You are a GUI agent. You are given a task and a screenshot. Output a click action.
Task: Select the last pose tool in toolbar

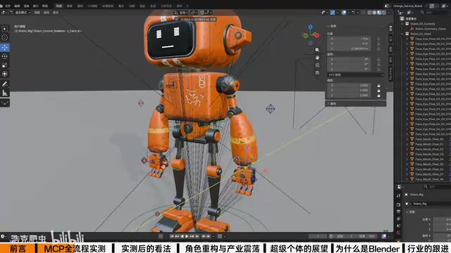coord(5,103)
